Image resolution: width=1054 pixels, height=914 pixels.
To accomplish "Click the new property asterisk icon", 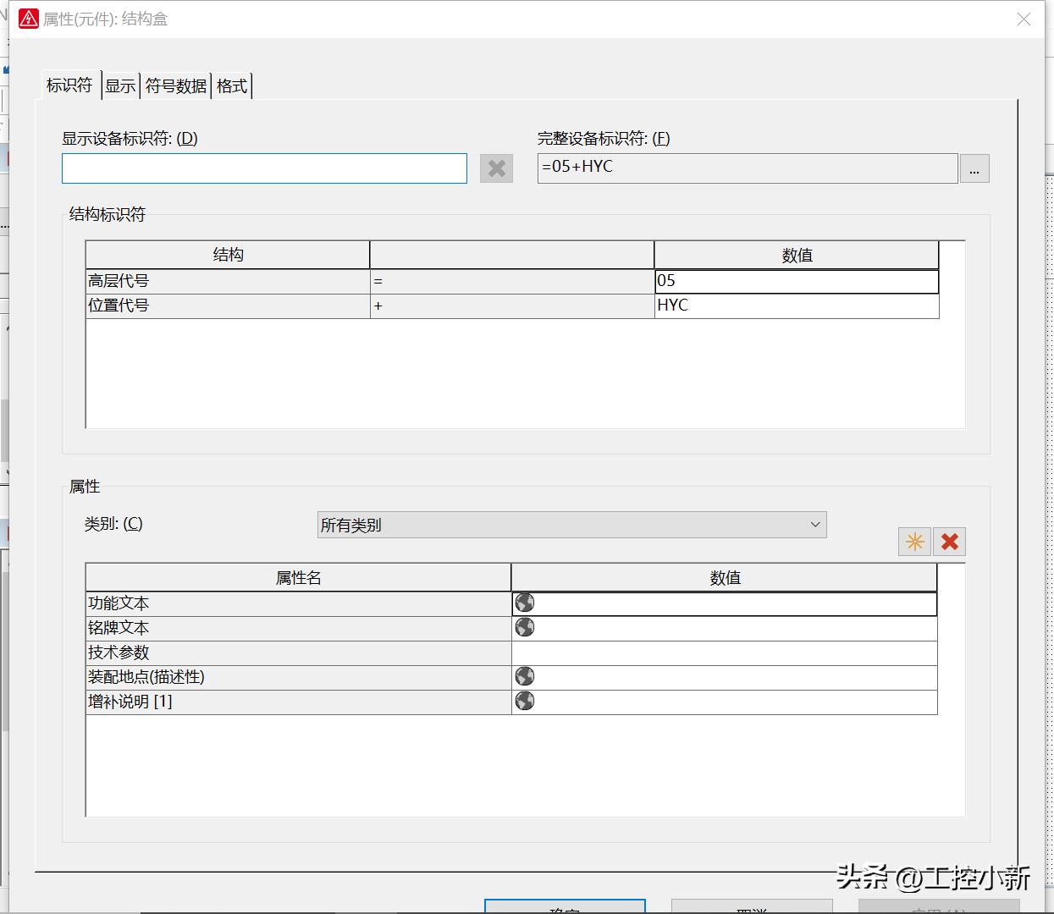I will 913,542.
